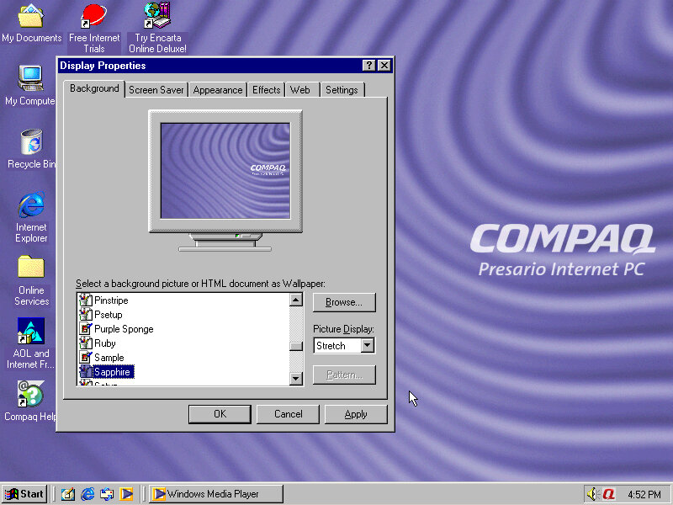Click the Compaq Q system tray icon

[x=607, y=493]
